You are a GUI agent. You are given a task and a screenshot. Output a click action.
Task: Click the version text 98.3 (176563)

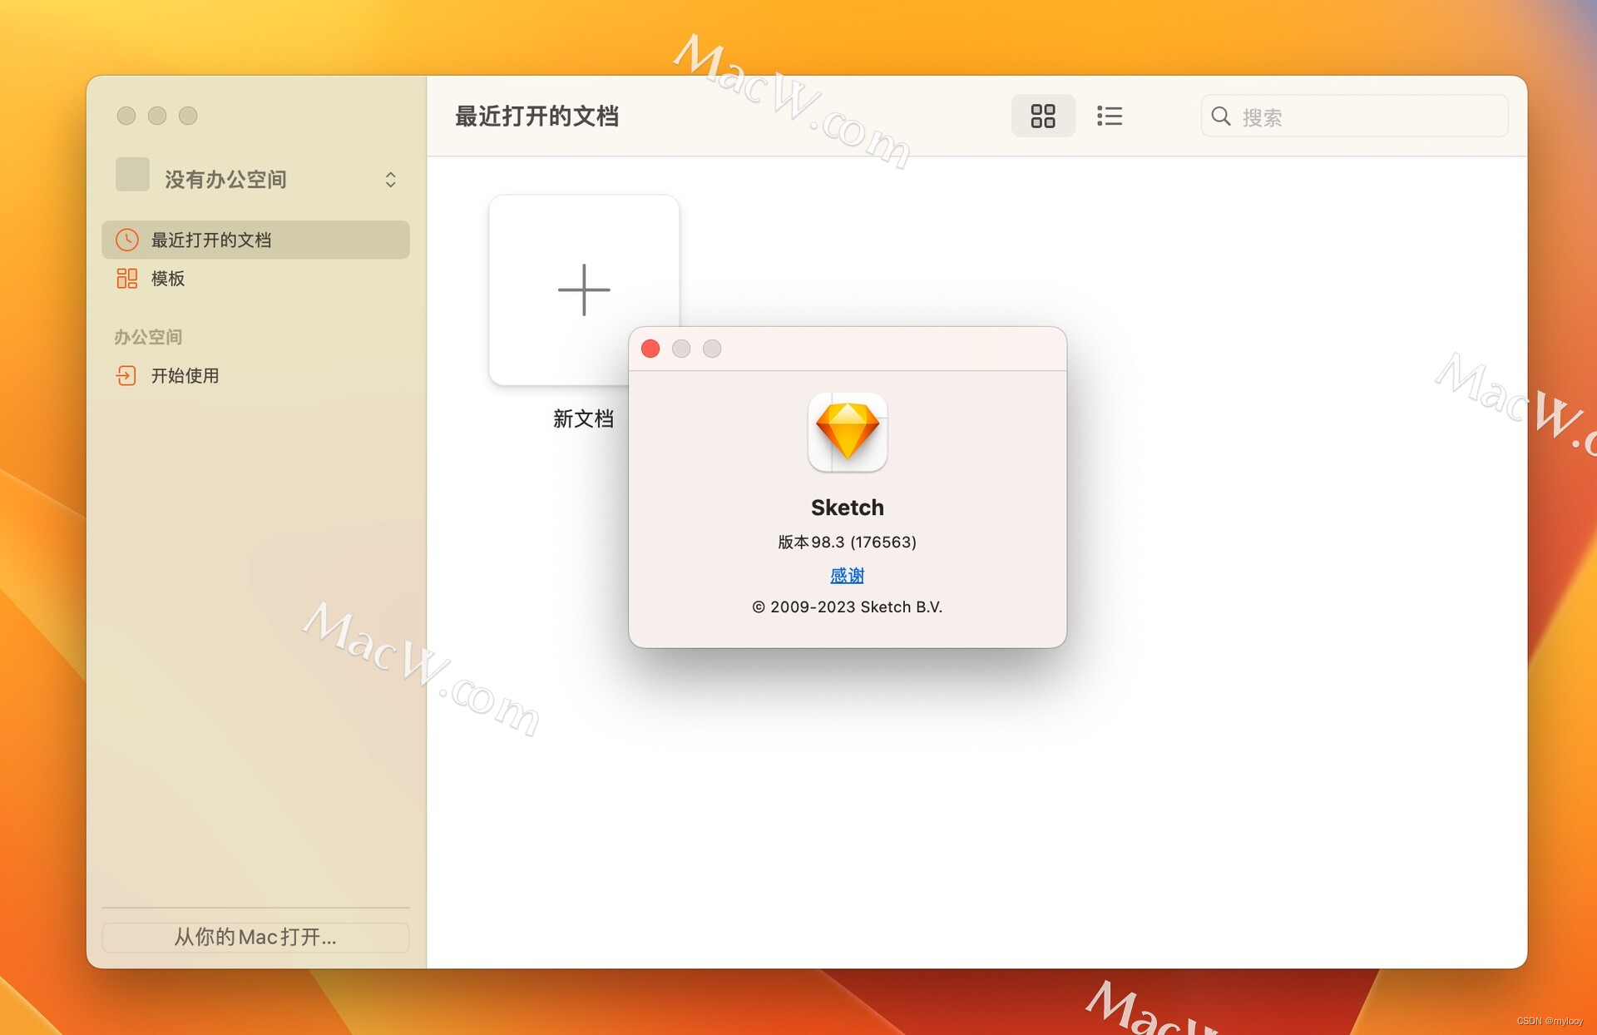click(847, 542)
